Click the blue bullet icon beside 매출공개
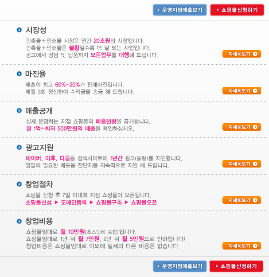This screenshot has width=269, height=277. pos(19,111)
